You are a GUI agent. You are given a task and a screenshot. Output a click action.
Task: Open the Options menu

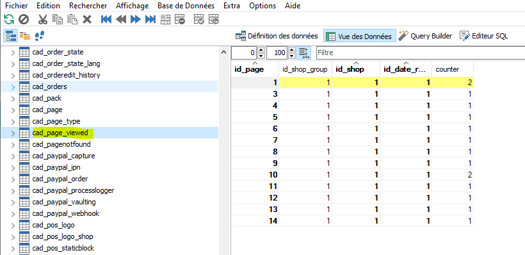pyautogui.click(x=262, y=6)
